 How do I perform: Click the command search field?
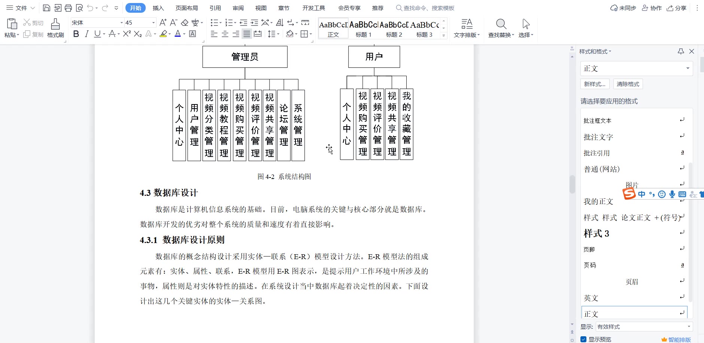tap(425, 8)
